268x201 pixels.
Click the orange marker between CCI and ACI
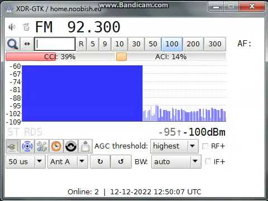tap(121, 57)
